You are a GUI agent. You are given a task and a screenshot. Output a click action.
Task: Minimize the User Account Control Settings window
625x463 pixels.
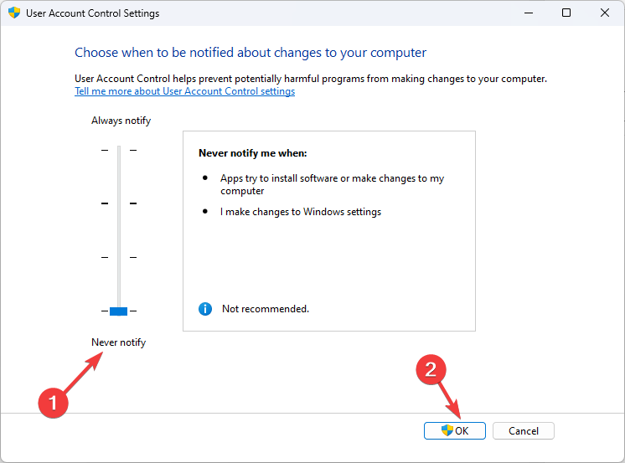tap(528, 13)
